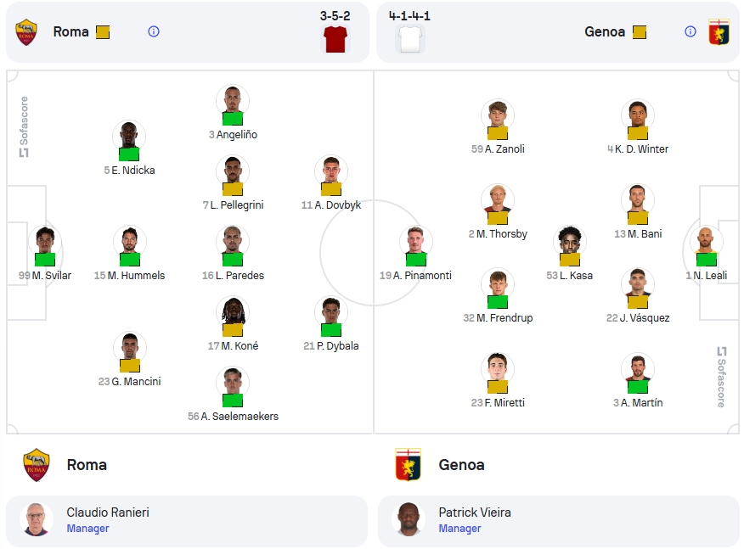
Task: Click the info icon next to Roma
Action: (154, 31)
